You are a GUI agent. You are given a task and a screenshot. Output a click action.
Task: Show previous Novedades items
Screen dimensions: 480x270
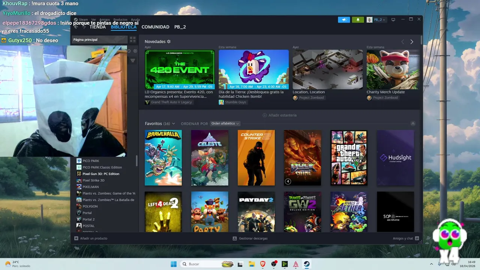click(x=403, y=42)
